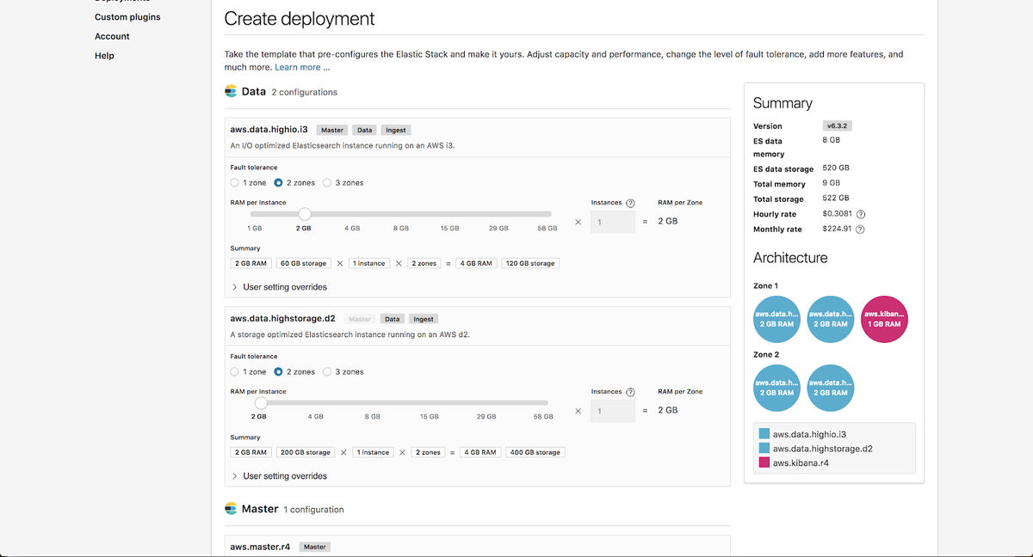Set highio.i3 RAM slider to 29 GB

pyautogui.click(x=498, y=229)
